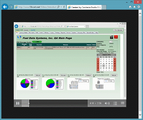
Task: Pause the video playback
Action: coord(18,103)
